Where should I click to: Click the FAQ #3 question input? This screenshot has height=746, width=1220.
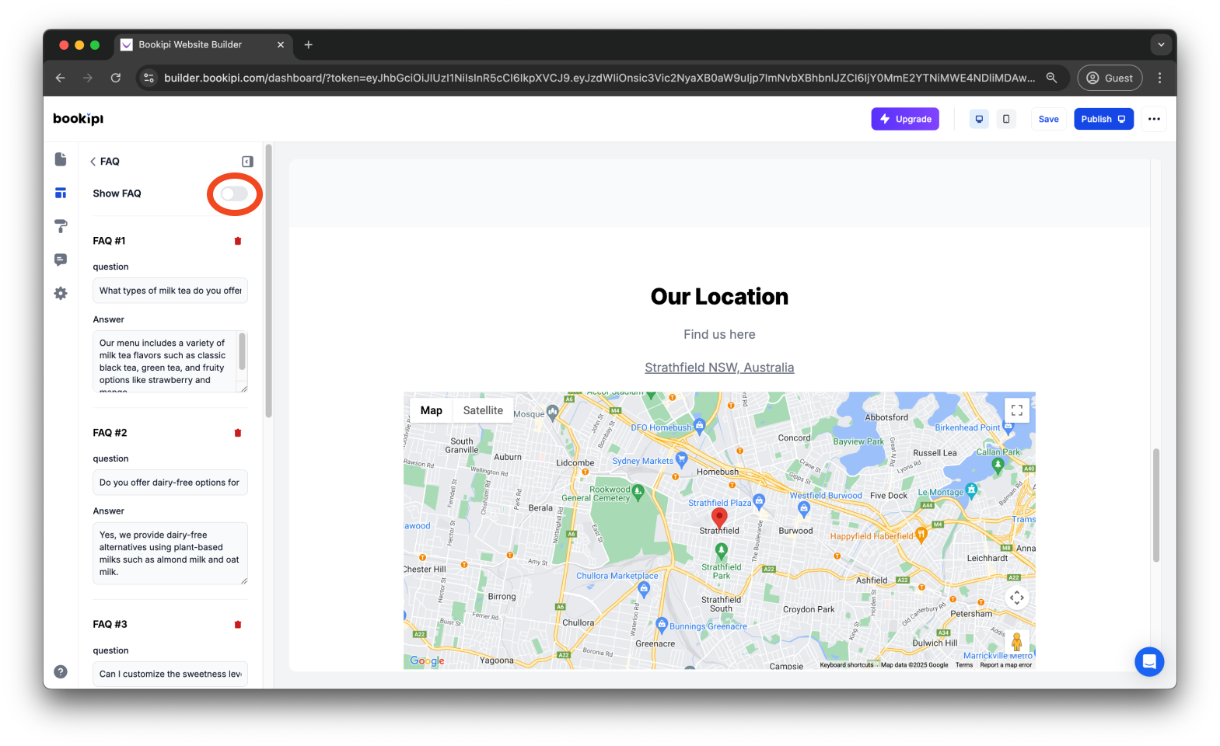(x=170, y=674)
